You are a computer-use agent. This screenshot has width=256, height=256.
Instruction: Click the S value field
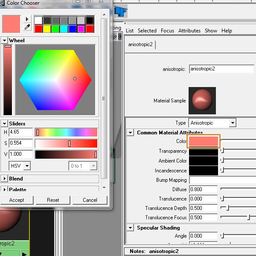pyautogui.click(x=21, y=143)
